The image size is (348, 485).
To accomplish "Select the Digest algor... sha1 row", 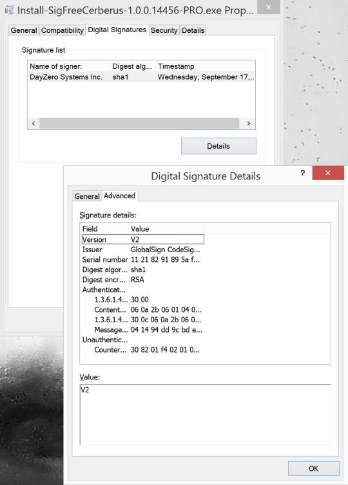I will pos(143,270).
